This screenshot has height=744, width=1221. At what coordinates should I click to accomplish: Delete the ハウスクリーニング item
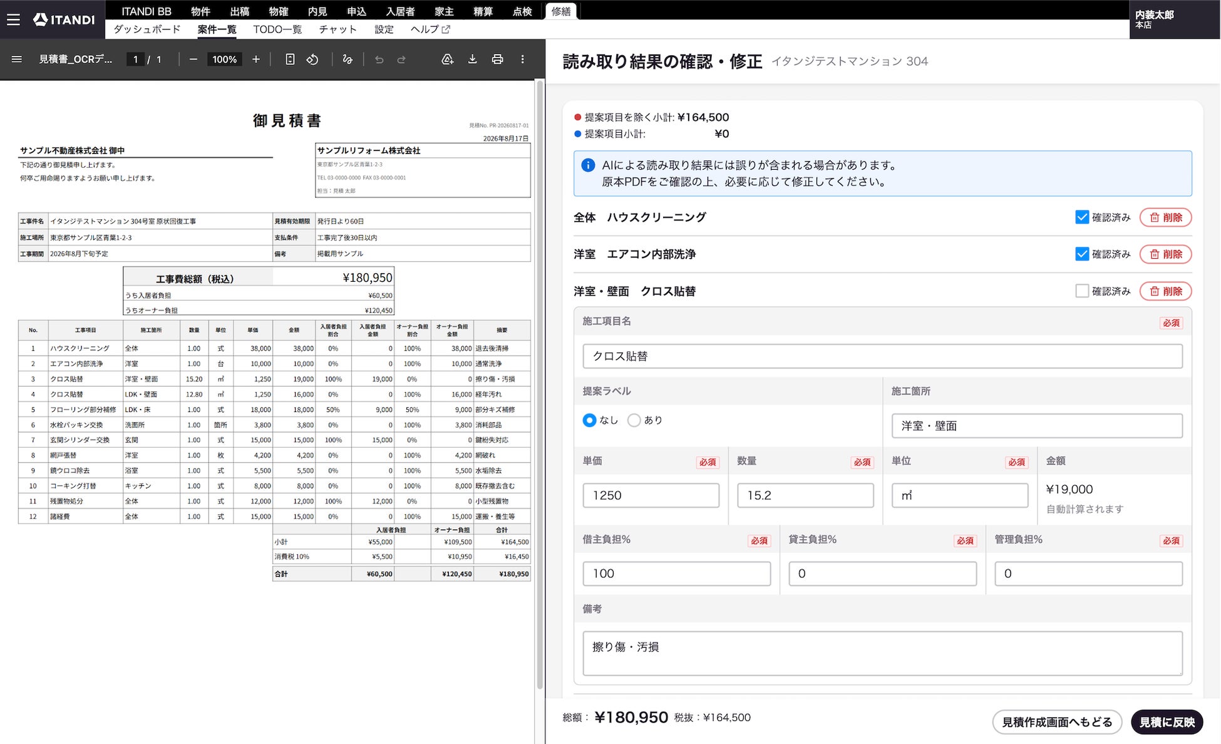[x=1165, y=217]
